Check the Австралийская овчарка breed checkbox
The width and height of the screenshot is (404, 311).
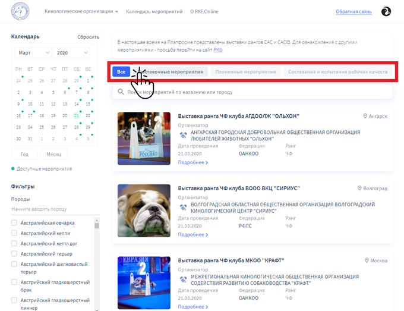[x=14, y=223]
